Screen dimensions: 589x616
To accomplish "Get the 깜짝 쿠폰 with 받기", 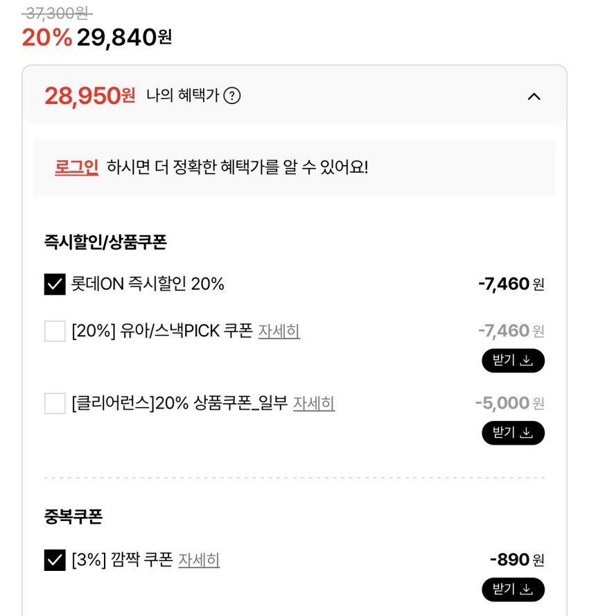I will coord(513,590).
